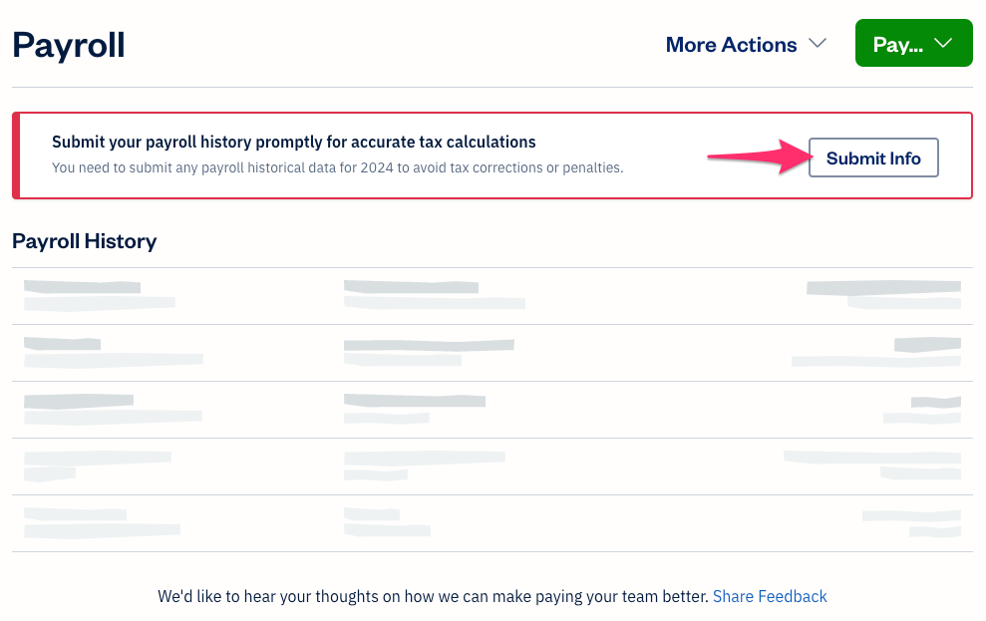Click the Payroll History section heading
Viewport: 986px width, 621px height.
(85, 241)
